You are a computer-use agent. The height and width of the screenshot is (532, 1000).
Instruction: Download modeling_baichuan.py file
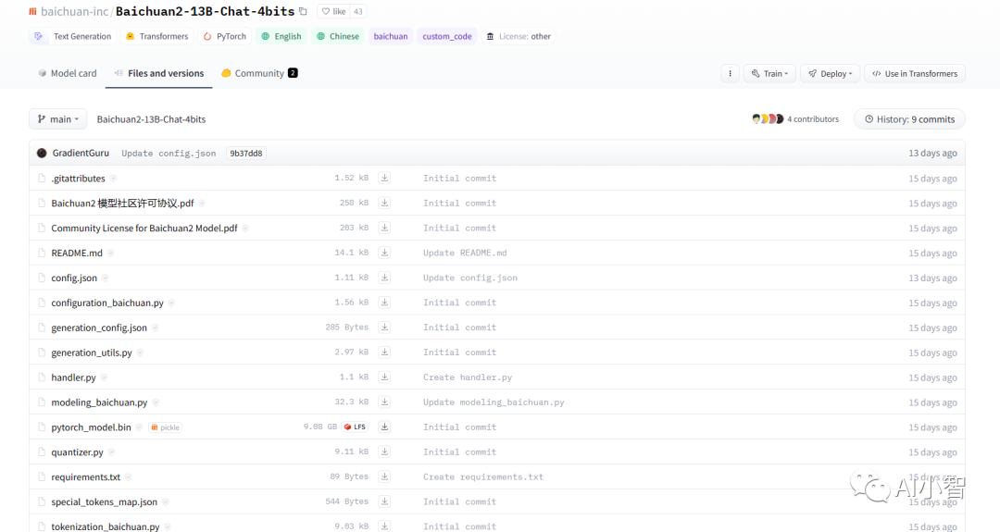384,402
